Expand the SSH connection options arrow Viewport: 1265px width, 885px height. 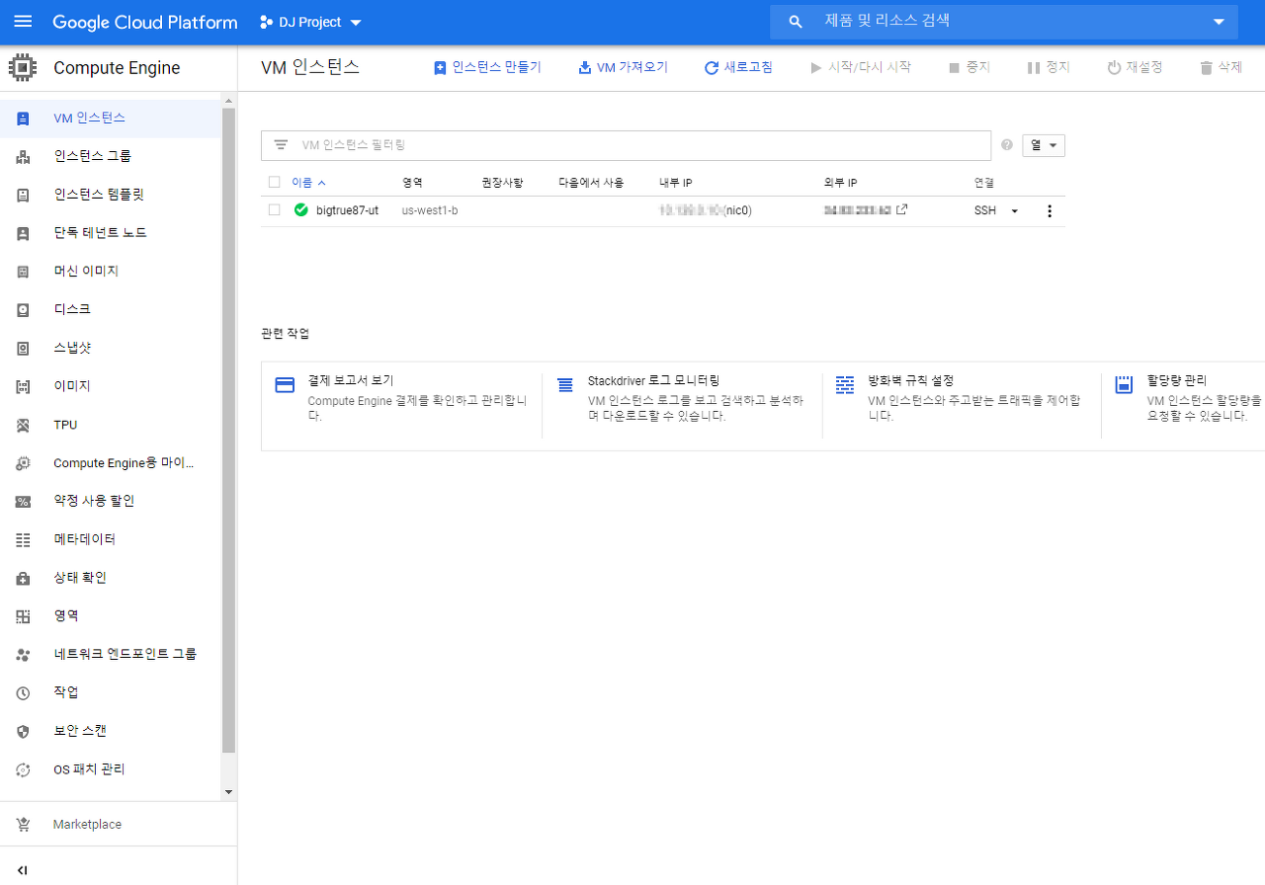(x=1014, y=210)
